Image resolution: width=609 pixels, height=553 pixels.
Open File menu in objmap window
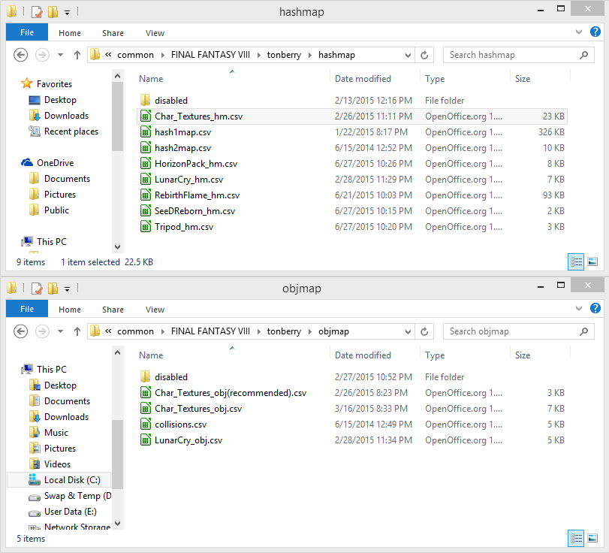click(x=27, y=309)
